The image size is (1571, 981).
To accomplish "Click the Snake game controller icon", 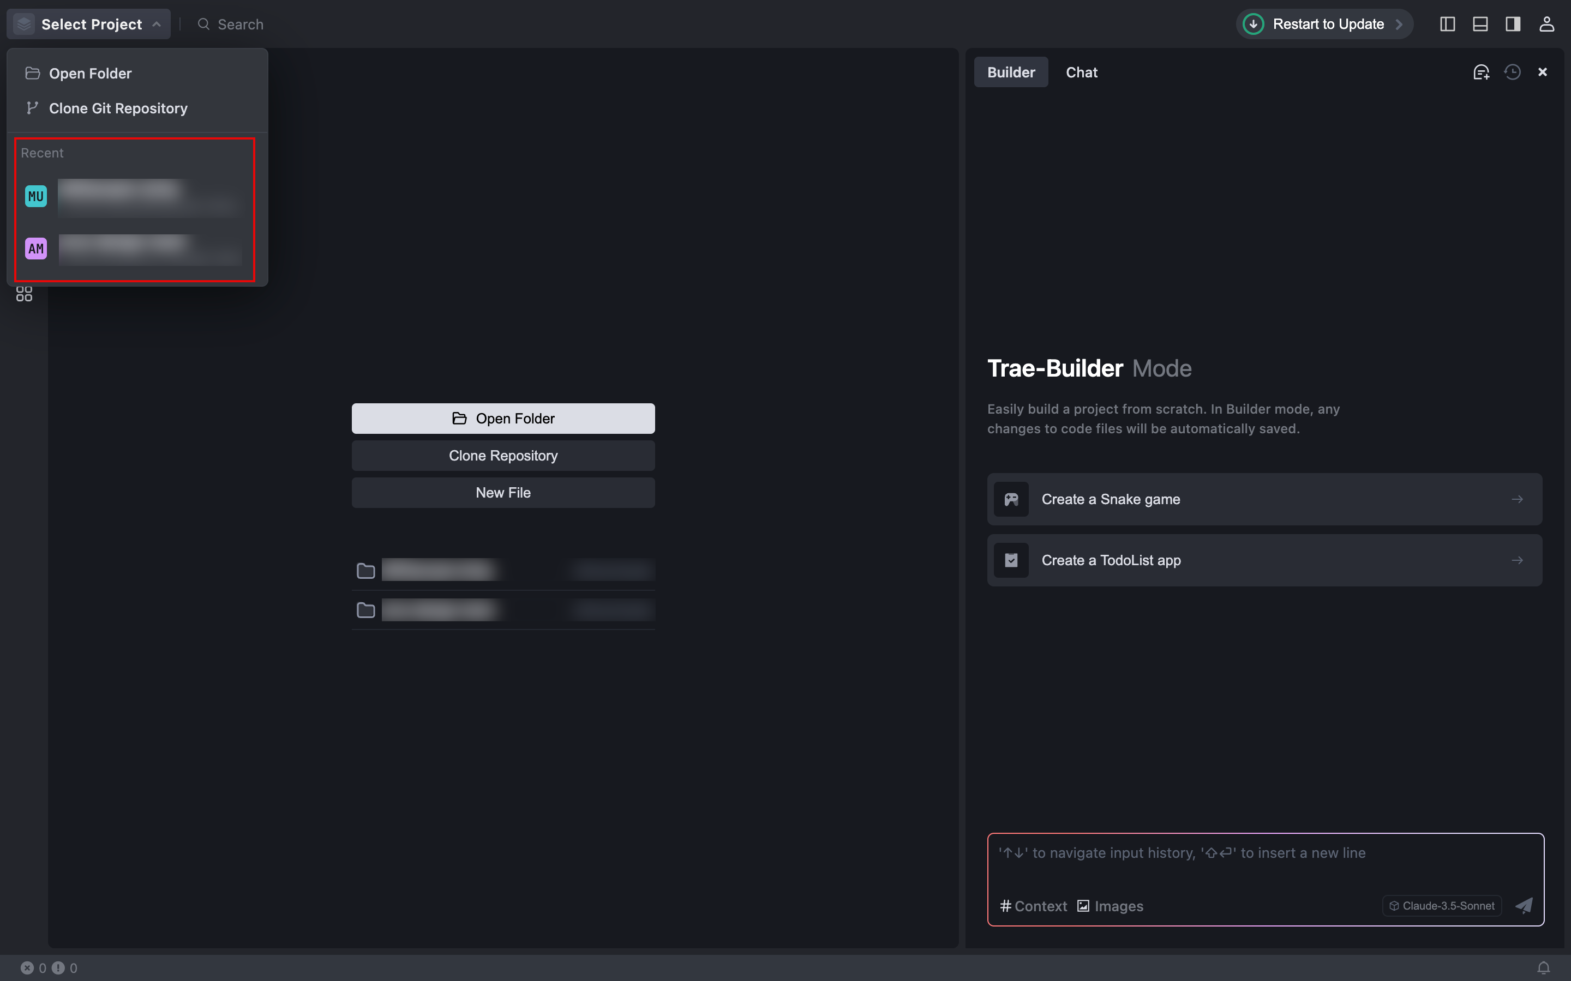I will [x=1011, y=499].
